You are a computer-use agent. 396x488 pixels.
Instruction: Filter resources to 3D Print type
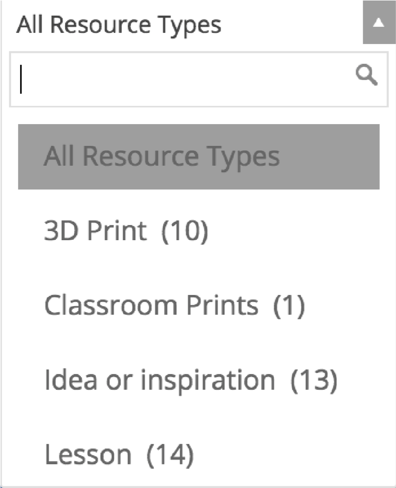coord(199,231)
